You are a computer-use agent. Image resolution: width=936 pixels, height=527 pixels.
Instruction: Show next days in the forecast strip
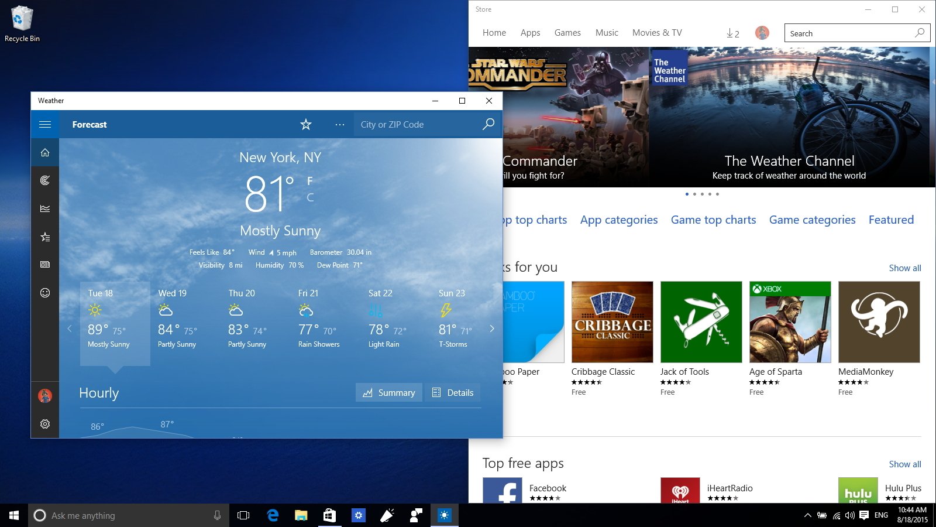coord(492,328)
